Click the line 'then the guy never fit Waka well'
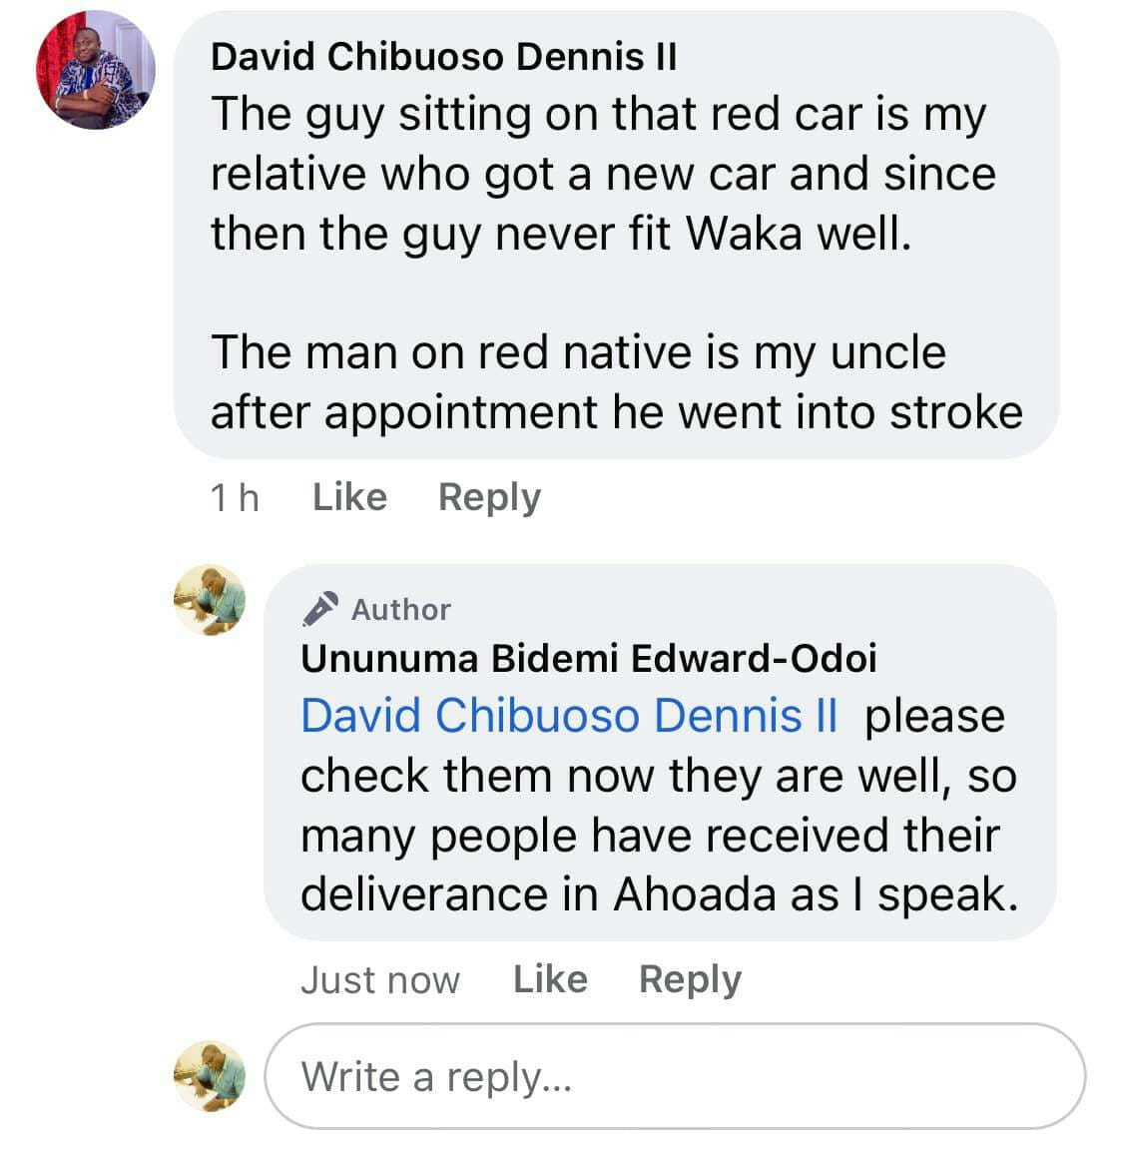The image size is (1123, 1165). (561, 234)
